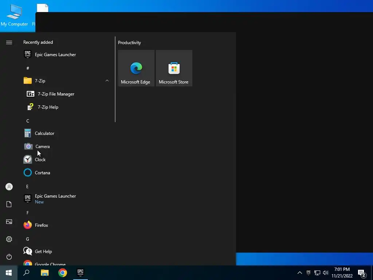Viewport: 373px width, 280px height.
Task: Click the G letter header
Action: tap(28, 239)
